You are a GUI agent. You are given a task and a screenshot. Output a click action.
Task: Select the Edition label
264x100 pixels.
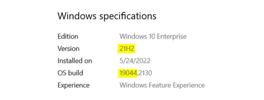[68, 36]
